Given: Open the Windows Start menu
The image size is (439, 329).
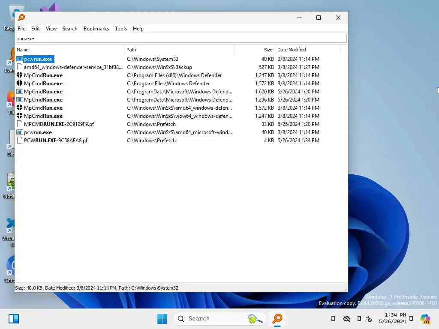Looking at the screenshot, I should pos(162,319).
